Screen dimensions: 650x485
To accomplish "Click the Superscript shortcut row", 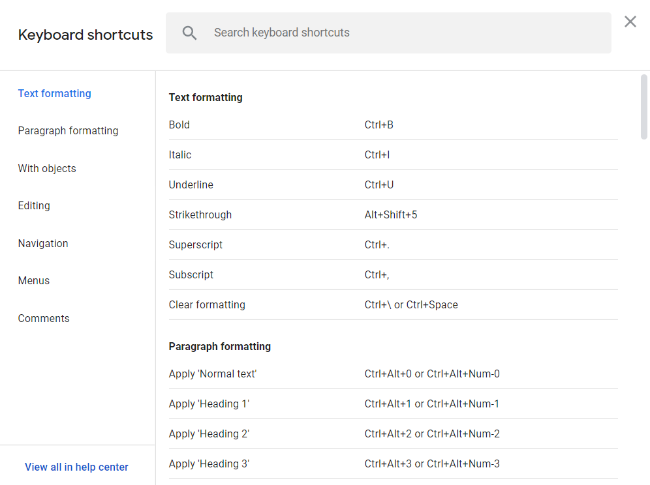I will (393, 244).
